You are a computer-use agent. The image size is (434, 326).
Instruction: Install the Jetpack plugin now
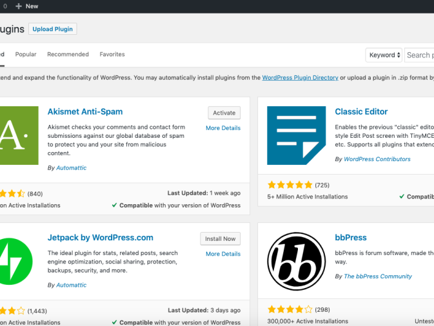(221, 238)
